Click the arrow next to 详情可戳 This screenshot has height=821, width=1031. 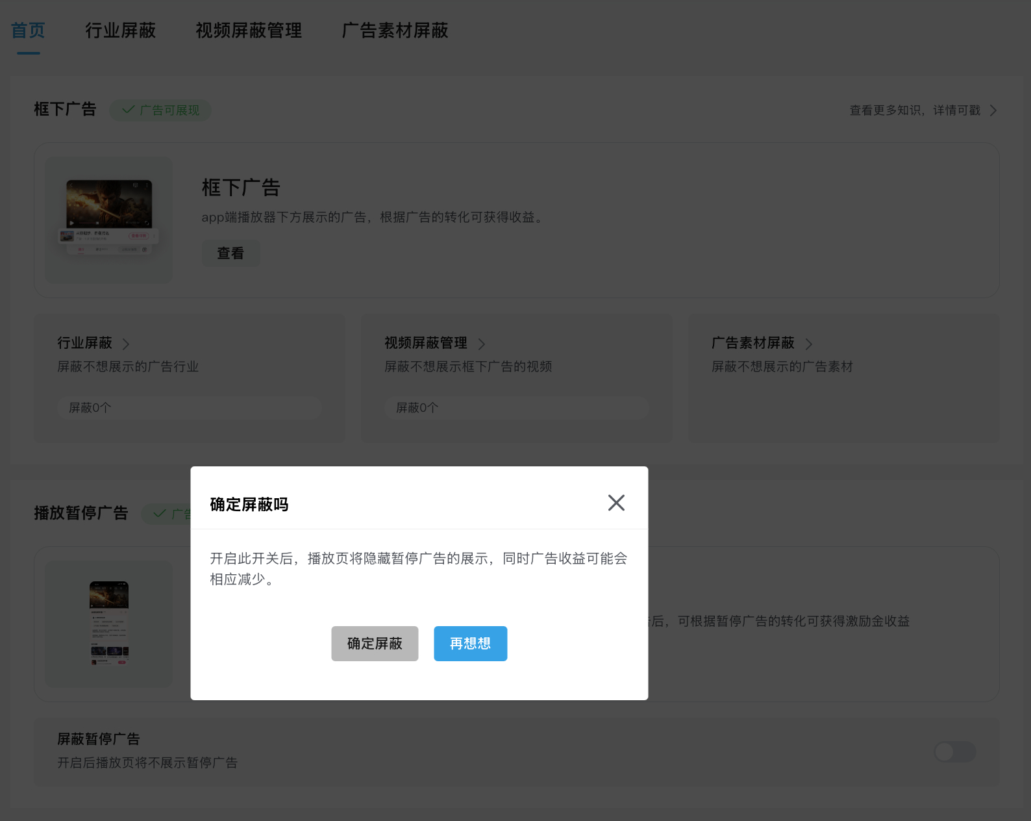993,110
